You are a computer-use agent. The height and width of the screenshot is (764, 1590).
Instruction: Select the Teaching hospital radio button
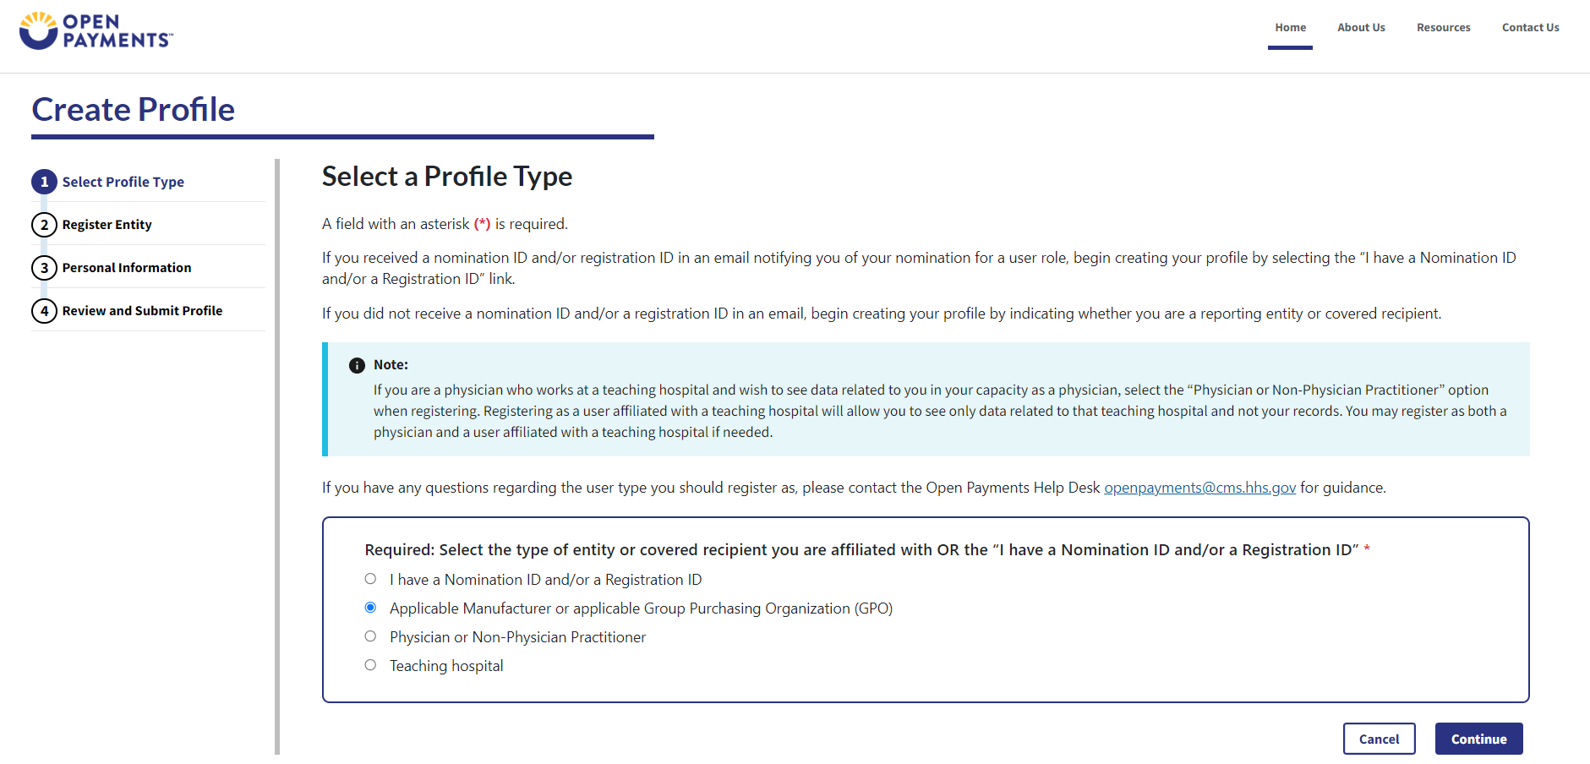click(x=370, y=665)
